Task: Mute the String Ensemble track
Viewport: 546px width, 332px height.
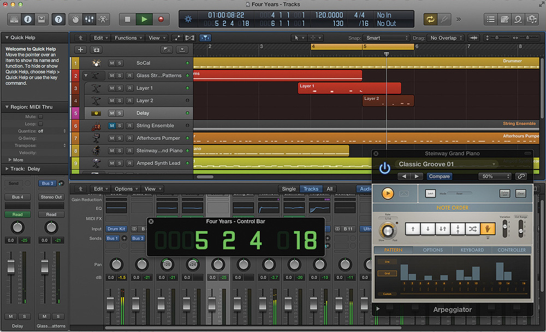Action: coord(112,126)
